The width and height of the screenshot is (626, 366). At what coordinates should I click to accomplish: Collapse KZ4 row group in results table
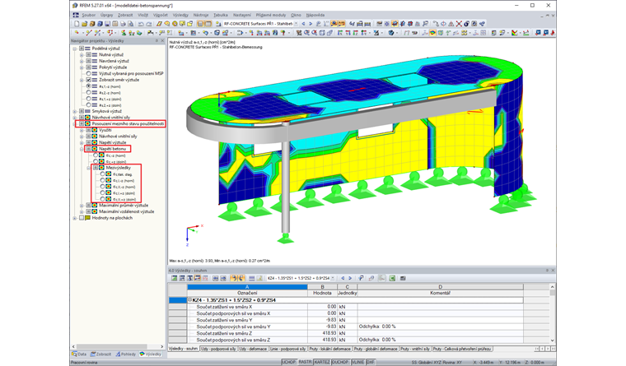(190, 300)
